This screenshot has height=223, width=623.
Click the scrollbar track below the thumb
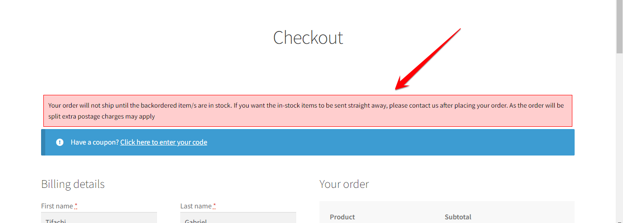(x=619, y=137)
